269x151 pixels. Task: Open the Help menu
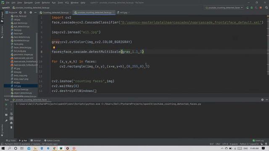83,3
